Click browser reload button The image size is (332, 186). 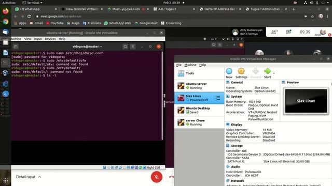click(29, 16)
